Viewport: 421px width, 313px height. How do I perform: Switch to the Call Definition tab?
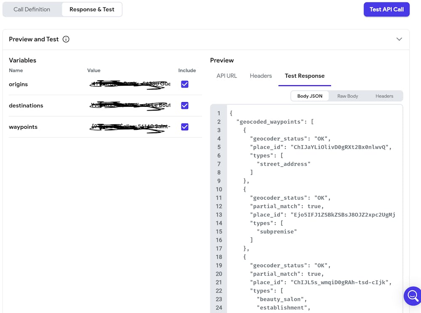pos(32,9)
